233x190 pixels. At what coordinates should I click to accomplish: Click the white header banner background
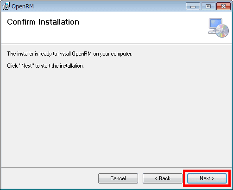(139, 28)
